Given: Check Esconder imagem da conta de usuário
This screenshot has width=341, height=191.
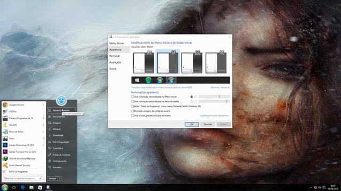Looking at the screenshot, I should point(132,111).
